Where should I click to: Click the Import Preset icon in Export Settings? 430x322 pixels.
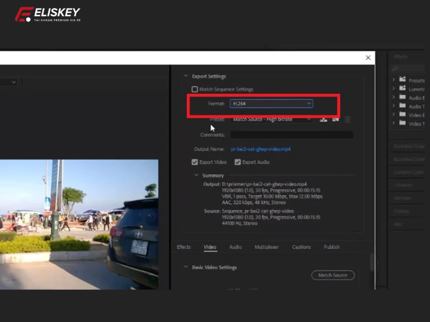coord(334,120)
